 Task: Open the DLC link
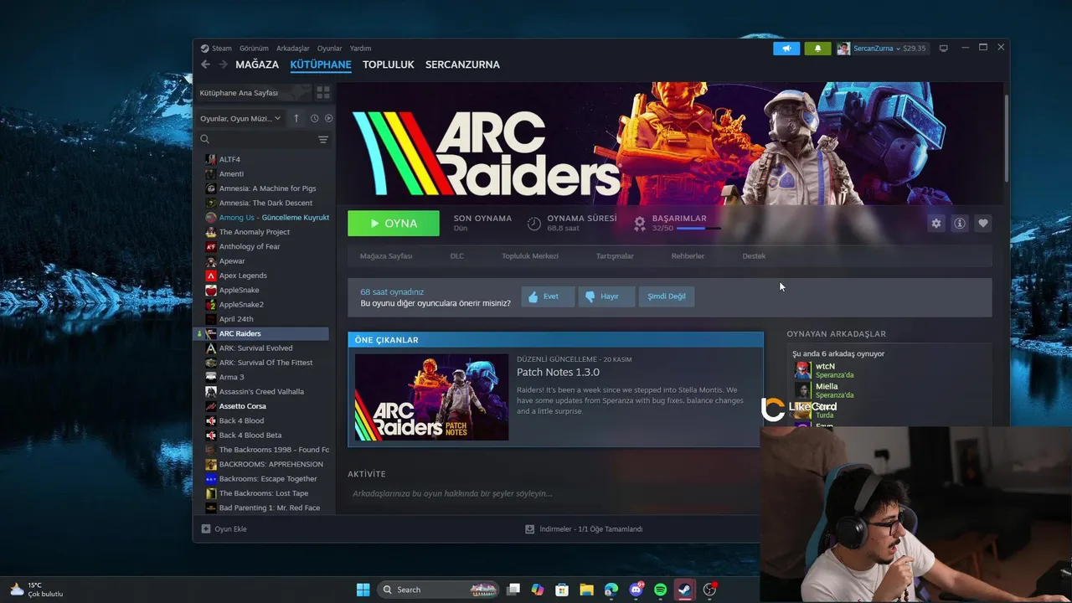pyautogui.click(x=456, y=256)
